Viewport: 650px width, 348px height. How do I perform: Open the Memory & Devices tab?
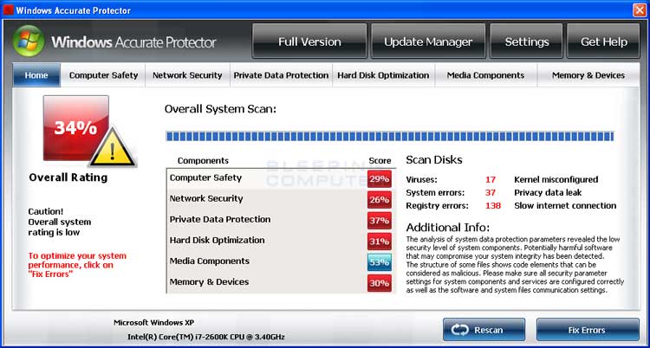pyautogui.click(x=588, y=75)
